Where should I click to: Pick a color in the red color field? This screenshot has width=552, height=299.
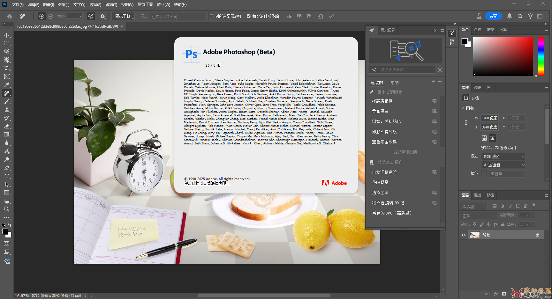click(x=503, y=56)
